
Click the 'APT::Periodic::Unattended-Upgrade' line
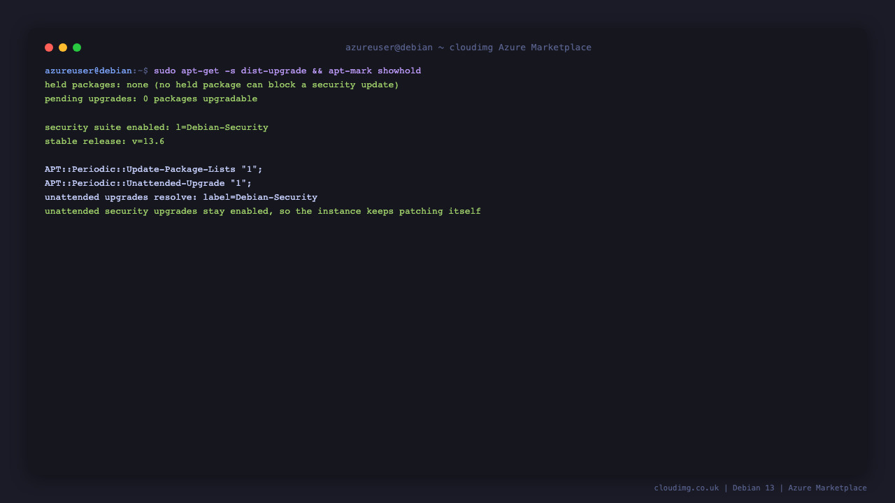(x=148, y=184)
